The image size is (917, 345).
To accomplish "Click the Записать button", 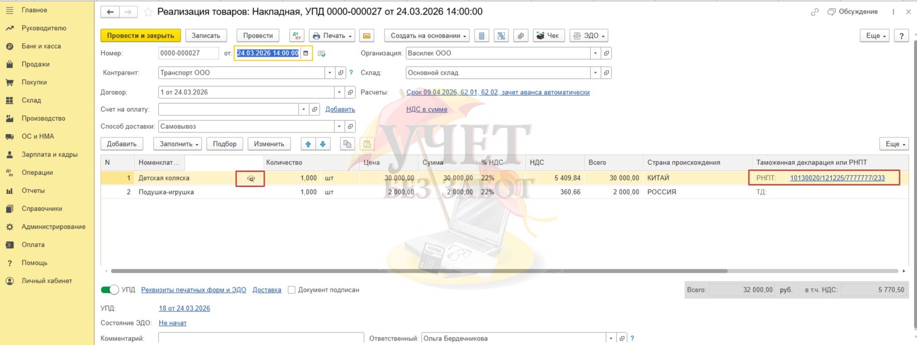I will (x=206, y=36).
